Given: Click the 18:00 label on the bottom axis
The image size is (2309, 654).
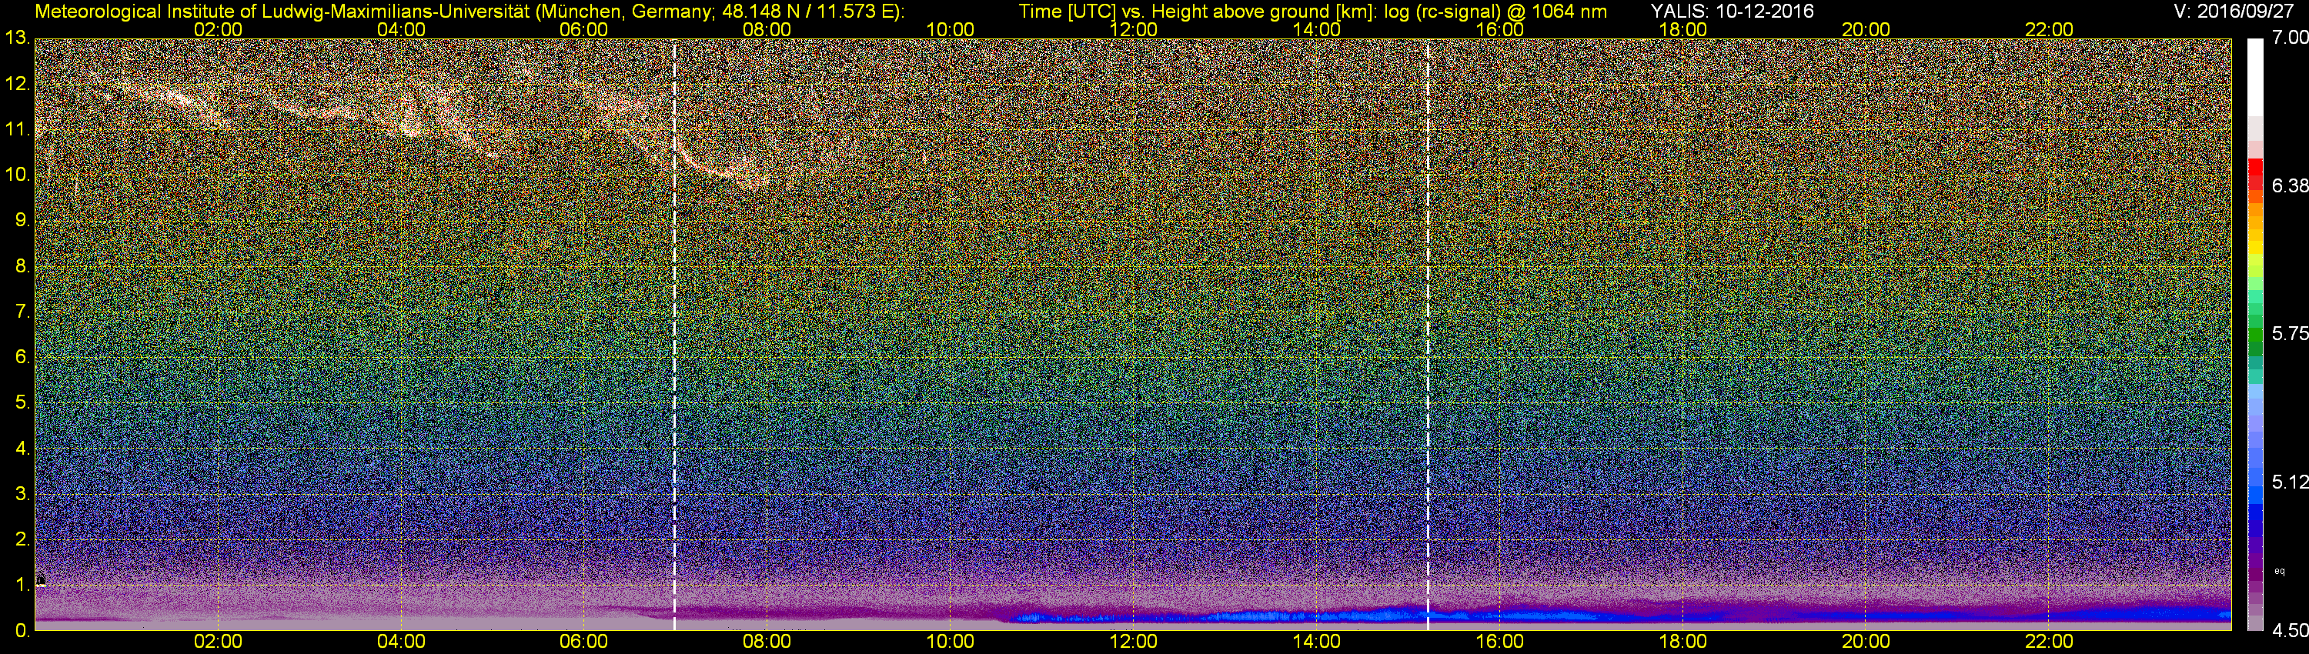Looking at the screenshot, I should [1682, 642].
